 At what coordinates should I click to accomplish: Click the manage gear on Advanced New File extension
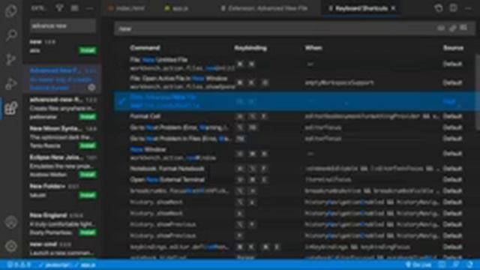pyautogui.click(x=91, y=88)
